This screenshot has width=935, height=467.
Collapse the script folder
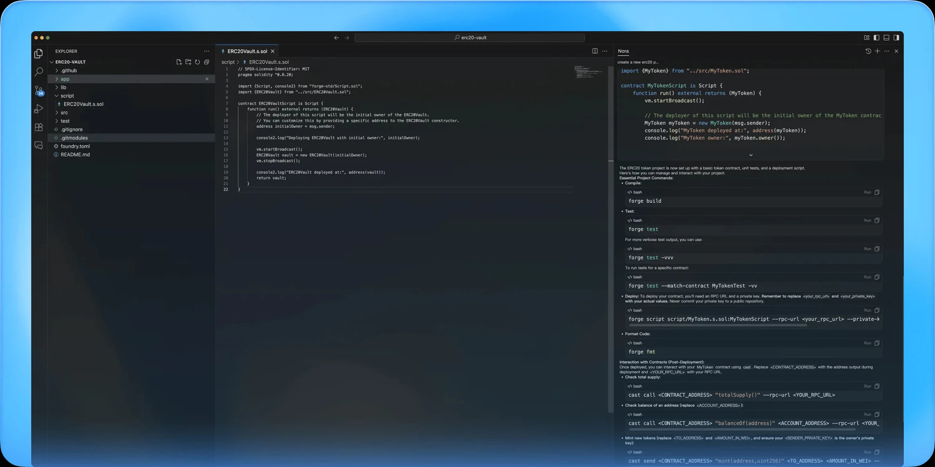pyautogui.click(x=67, y=96)
